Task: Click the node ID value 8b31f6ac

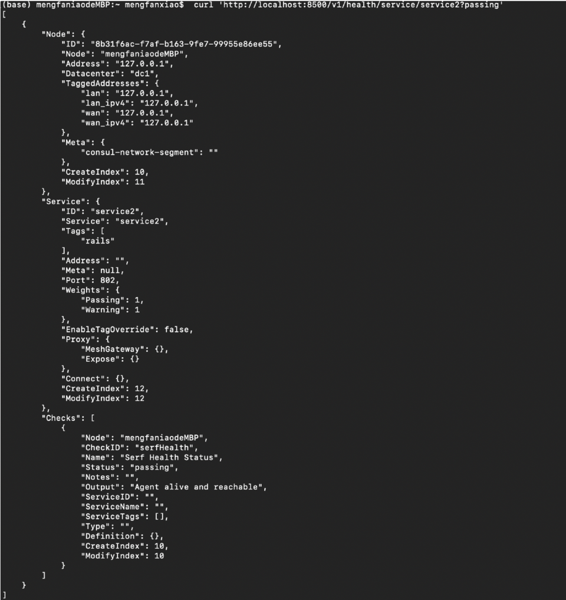Action: 184,44
